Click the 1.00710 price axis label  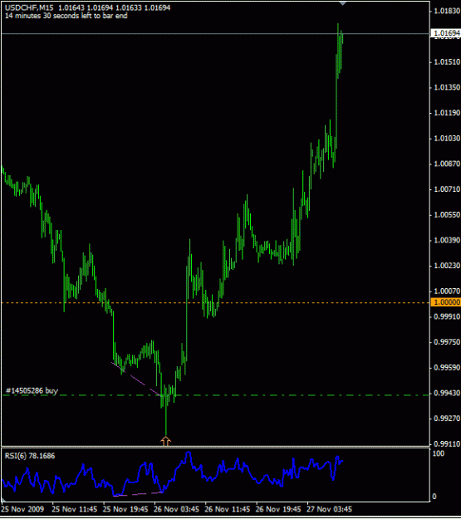click(447, 189)
